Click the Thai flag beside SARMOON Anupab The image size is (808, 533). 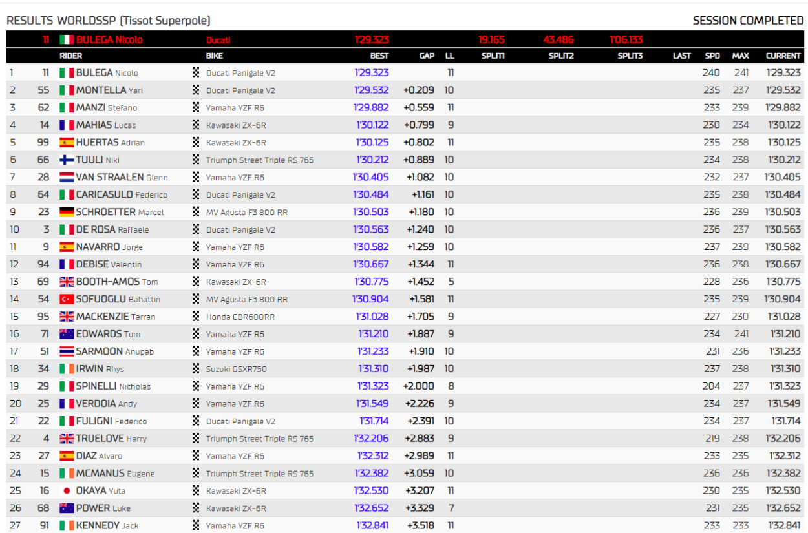pos(67,351)
